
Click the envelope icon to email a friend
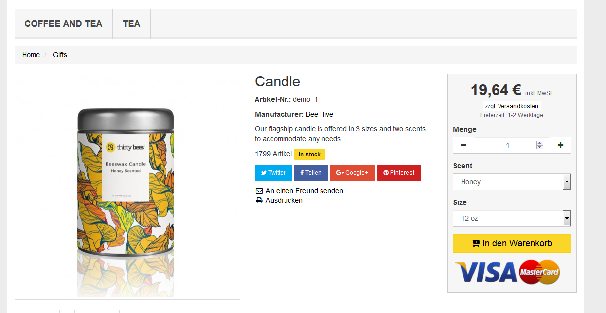(259, 191)
